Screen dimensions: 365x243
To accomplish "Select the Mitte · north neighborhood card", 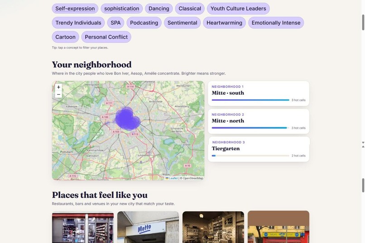I will 259,121.
